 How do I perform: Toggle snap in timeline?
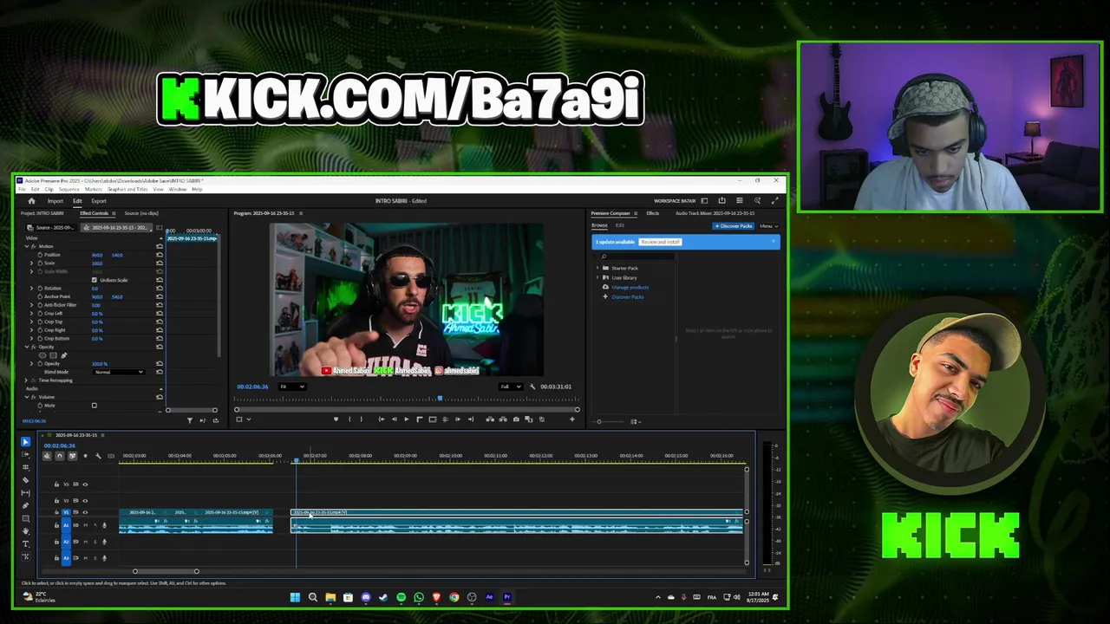(x=60, y=456)
